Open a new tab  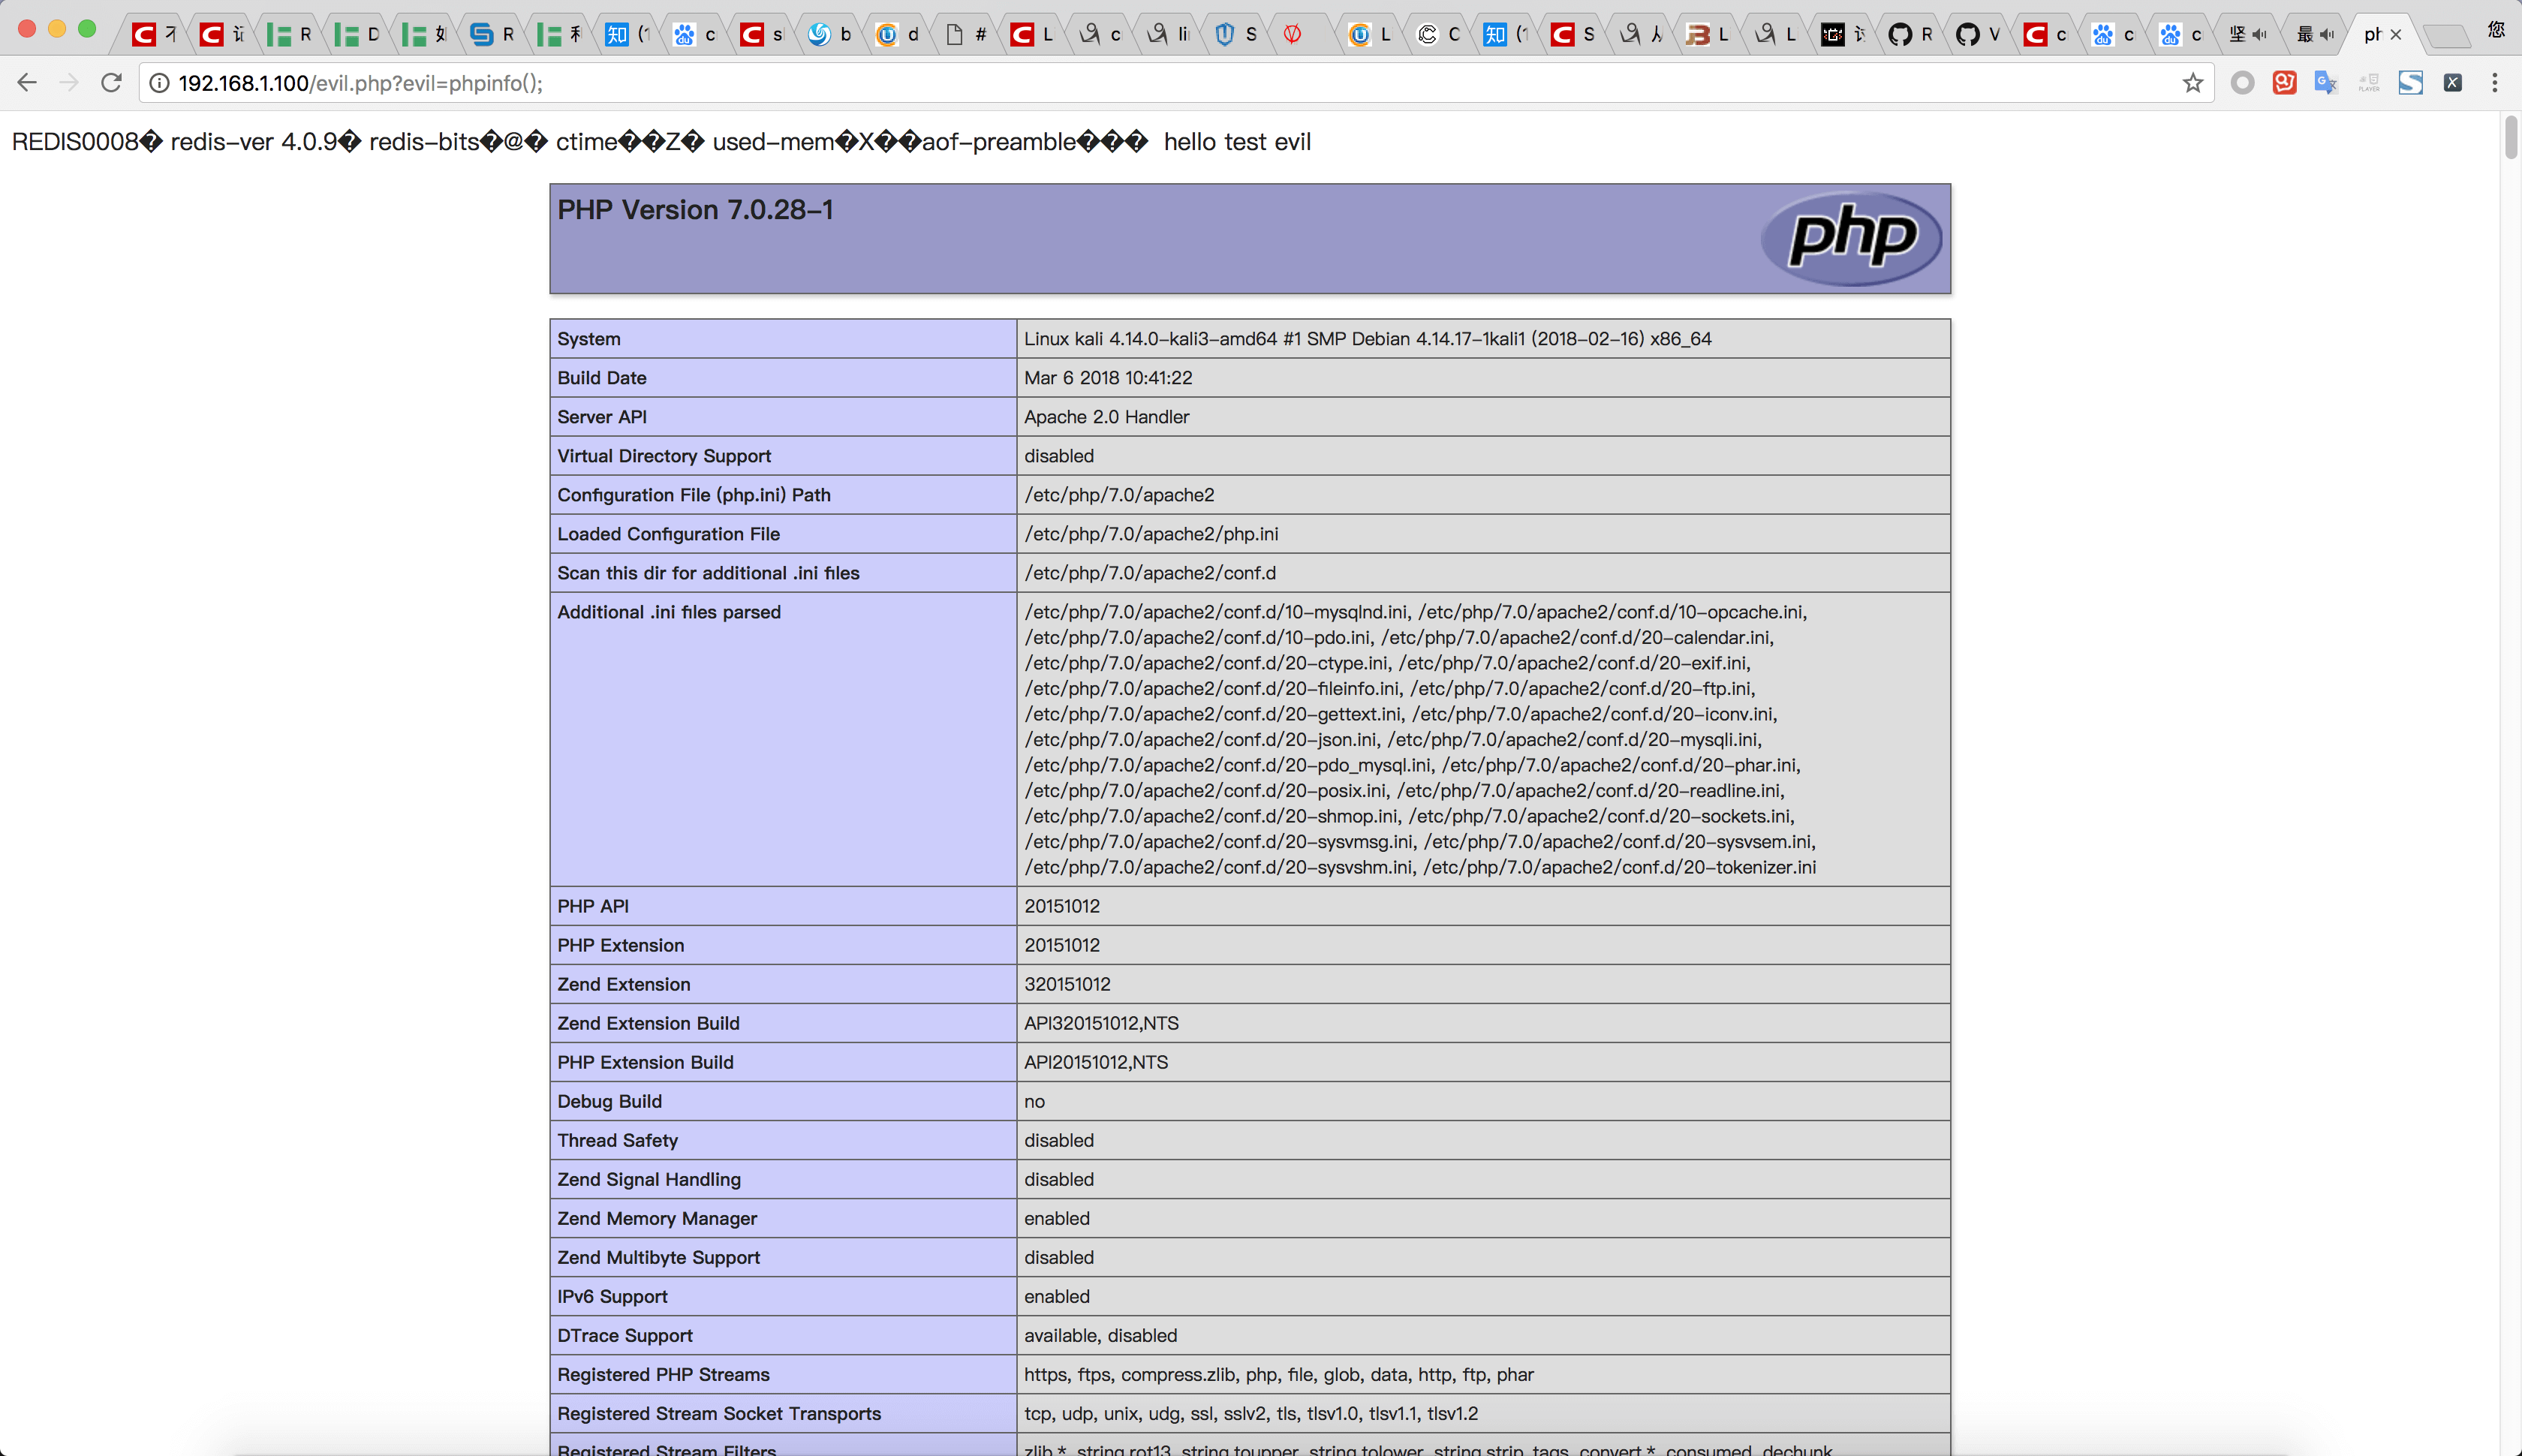point(2447,37)
